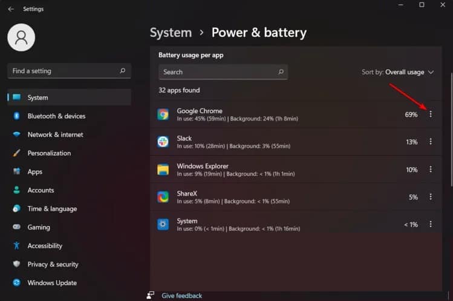Click the Apps sidebar icon
The width and height of the screenshot is (453, 301).
16,171
